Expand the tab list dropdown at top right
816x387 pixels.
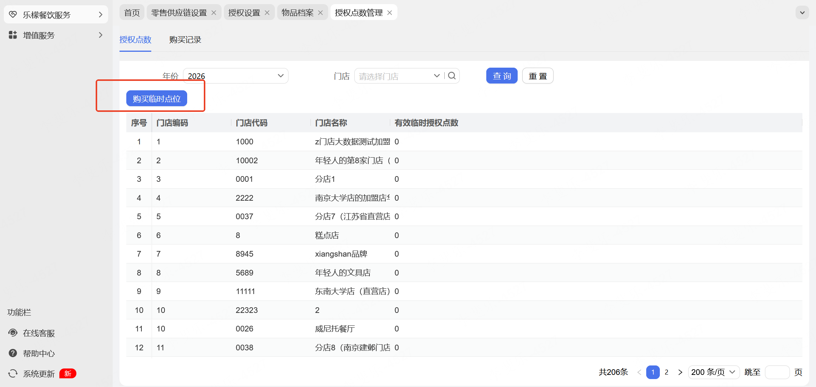pyautogui.click(x=802, y=13)
